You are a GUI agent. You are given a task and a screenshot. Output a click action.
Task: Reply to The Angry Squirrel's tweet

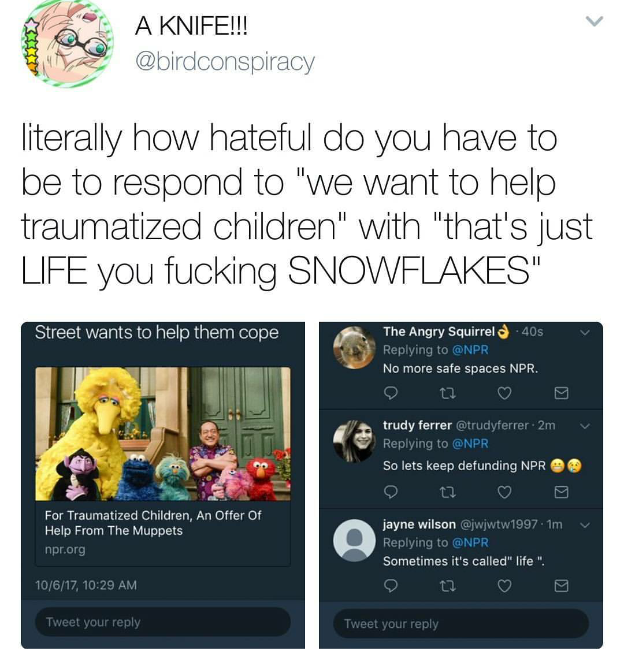[x=390, y=393]
